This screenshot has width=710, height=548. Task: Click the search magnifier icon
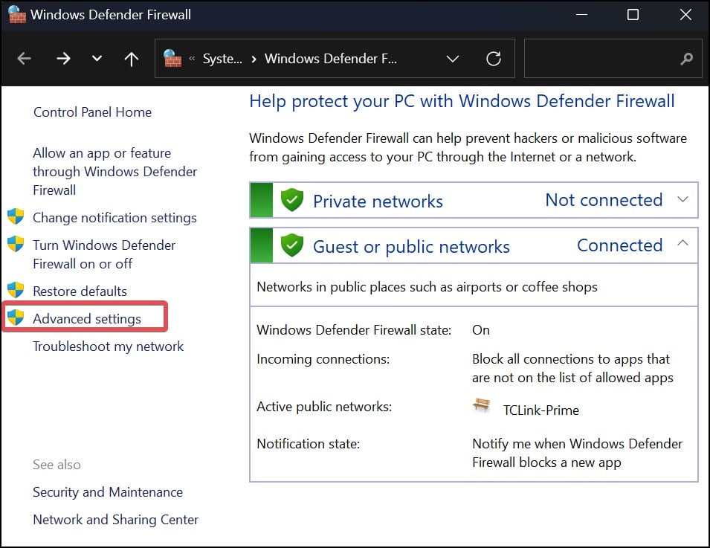pyautogui.click(x=686, y=59)
